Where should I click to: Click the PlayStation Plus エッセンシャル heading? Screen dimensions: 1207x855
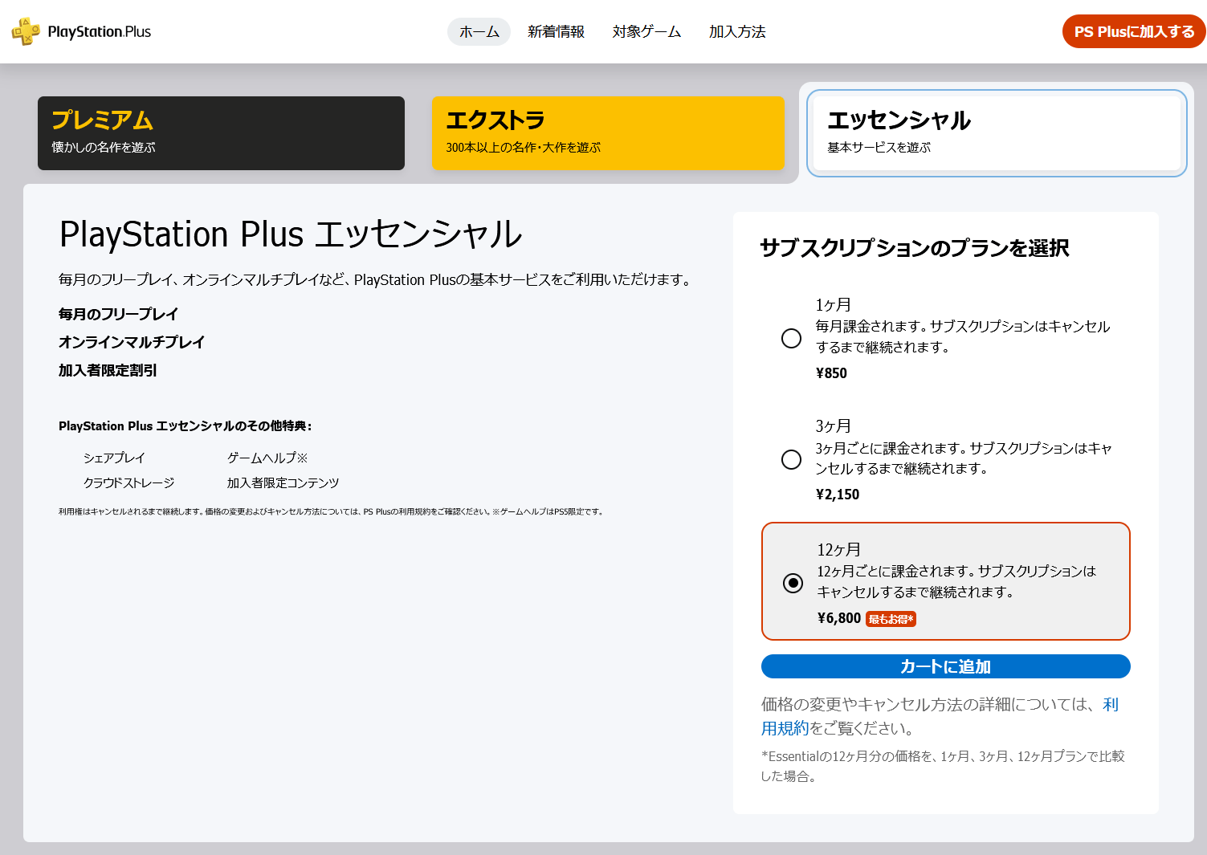click(x=291, y=234)
